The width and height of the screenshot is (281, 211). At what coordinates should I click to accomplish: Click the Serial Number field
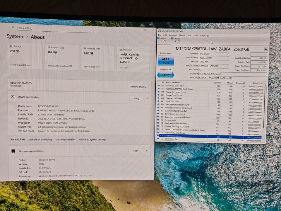click(214, 58)
